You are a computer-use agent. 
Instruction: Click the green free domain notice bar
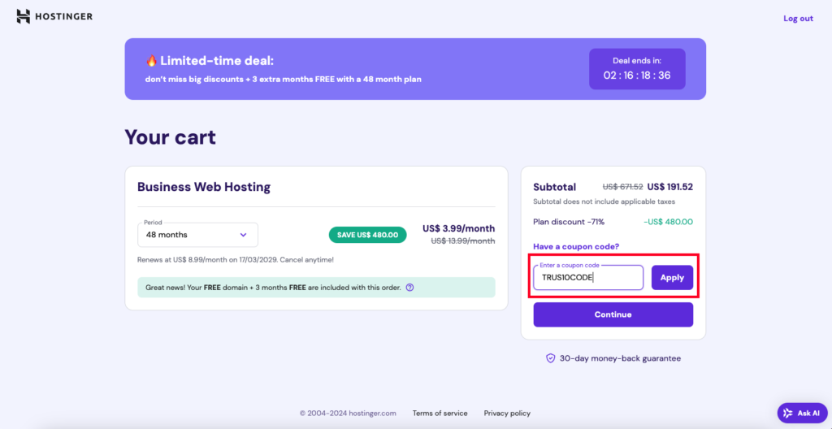coord(315,288)
